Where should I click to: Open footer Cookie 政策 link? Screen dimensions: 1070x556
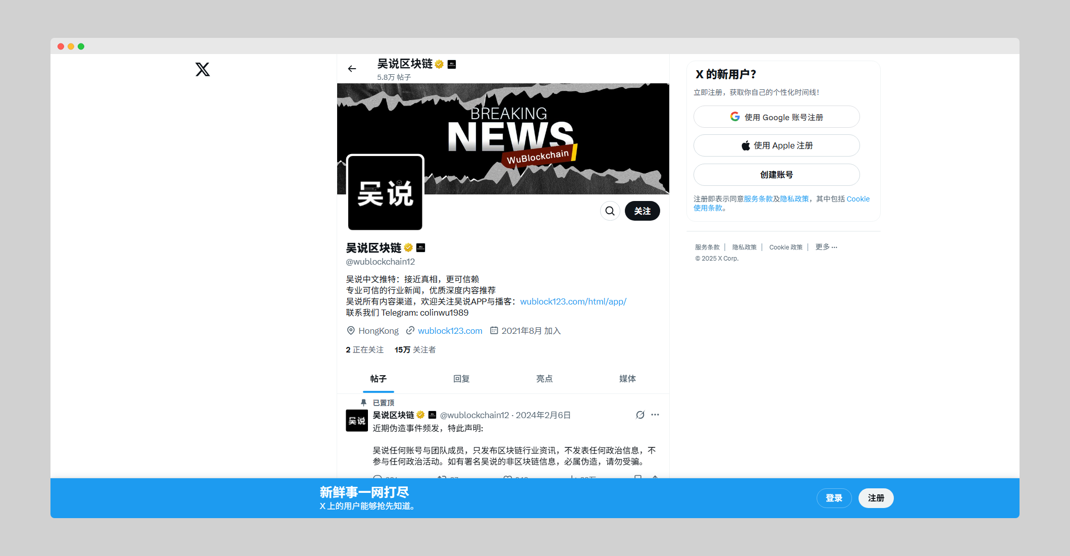click(x=786, y=247)
